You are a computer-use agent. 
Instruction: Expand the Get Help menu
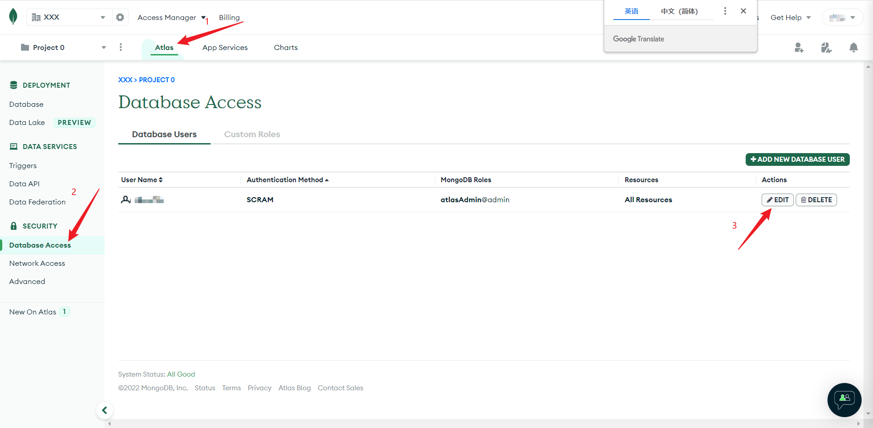790,17
